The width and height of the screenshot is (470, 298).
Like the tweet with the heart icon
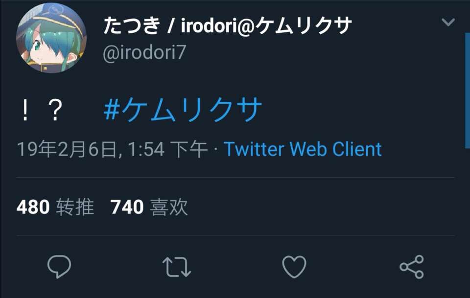coord(294,267)
